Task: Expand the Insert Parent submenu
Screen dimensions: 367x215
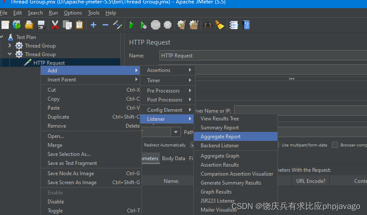Action: point(91,80)
